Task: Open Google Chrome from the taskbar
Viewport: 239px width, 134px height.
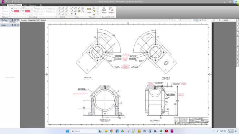Action: pyautogui.click(x=111, y=131)
